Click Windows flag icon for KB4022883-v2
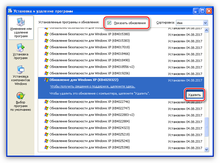The width and height of the screenshot is (220, 163). point(46,115)
